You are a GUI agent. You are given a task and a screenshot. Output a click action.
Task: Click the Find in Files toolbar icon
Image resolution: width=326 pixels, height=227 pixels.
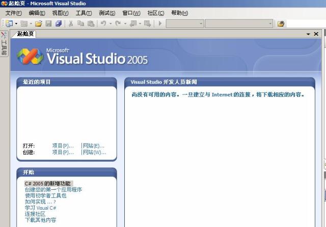[x=281, y=23]
